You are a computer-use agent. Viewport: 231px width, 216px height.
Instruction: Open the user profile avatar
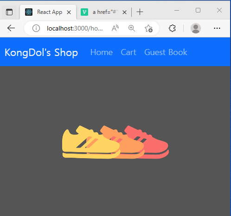click(196, 28)
